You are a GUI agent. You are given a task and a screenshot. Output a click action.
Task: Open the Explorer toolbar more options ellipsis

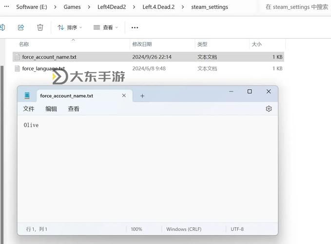(x=135, y=27)
